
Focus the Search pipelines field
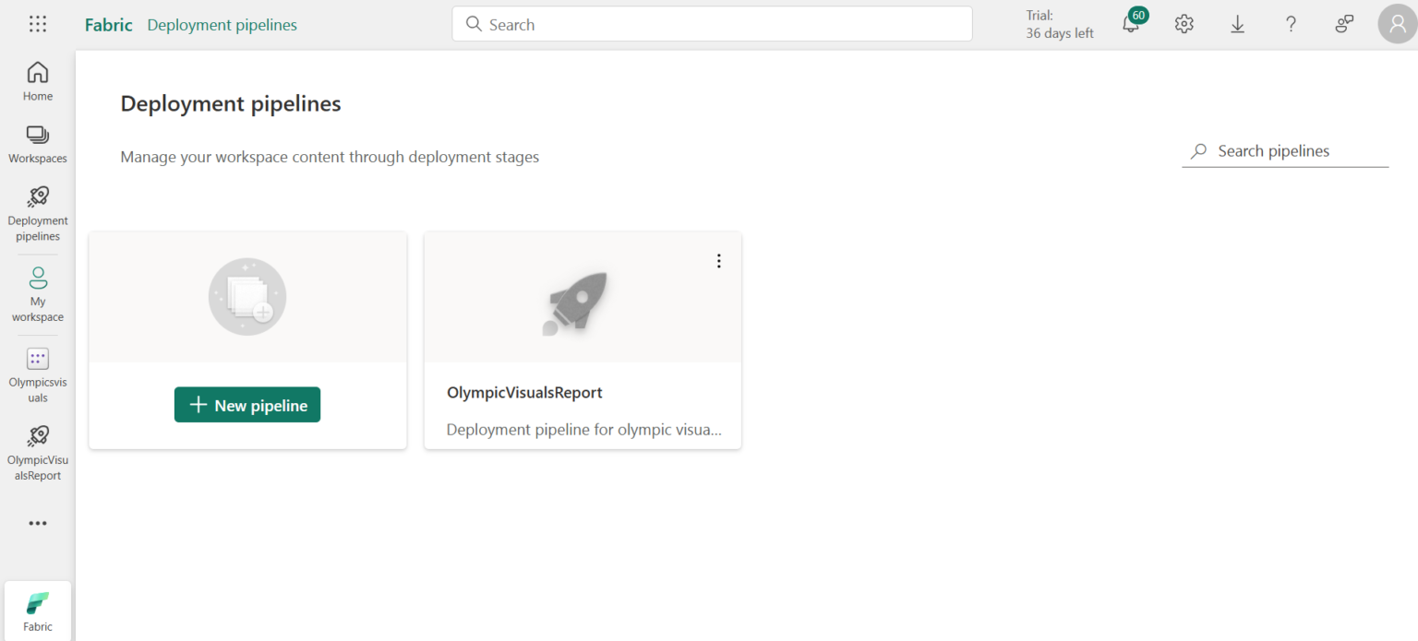[x=1285, y=151]
